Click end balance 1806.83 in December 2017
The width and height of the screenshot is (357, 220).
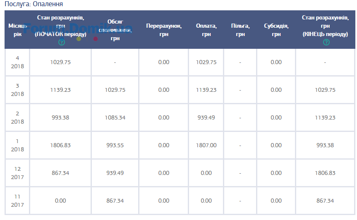click(325, 173)
